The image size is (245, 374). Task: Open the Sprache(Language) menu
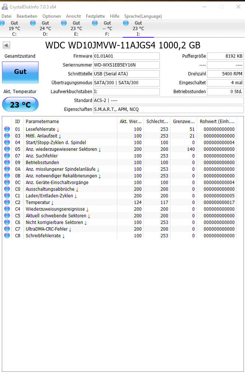point(143,16)
